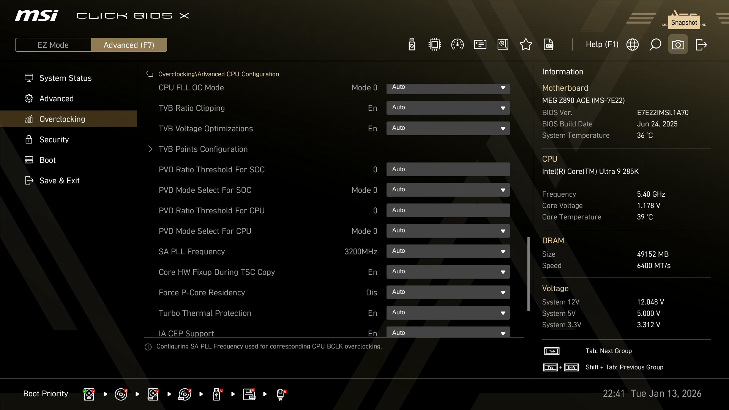Image resolution: width=729 pixels, height=410 pixels.
Task: Open Force P-Core Residency dropdown
Action: tap(448, 292)
